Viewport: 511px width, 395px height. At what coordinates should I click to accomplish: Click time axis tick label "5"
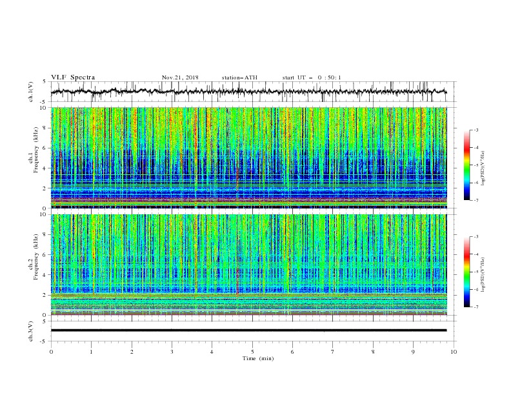point(252,352)
